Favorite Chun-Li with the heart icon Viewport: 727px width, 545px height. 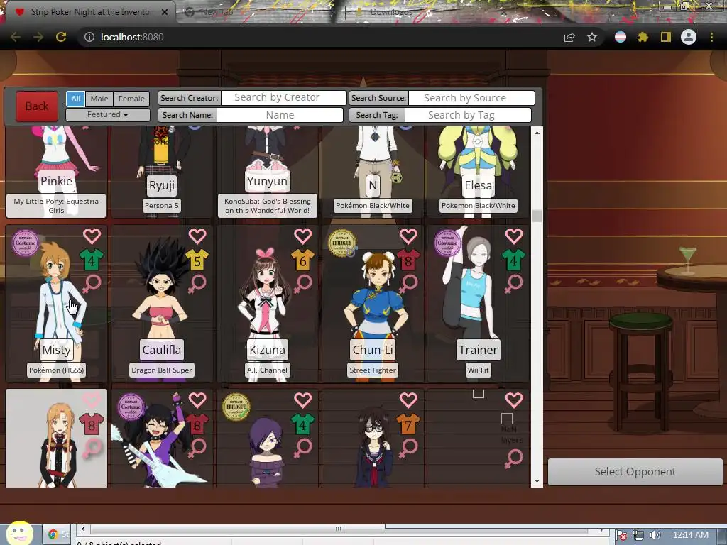click(x=408, y=236)
